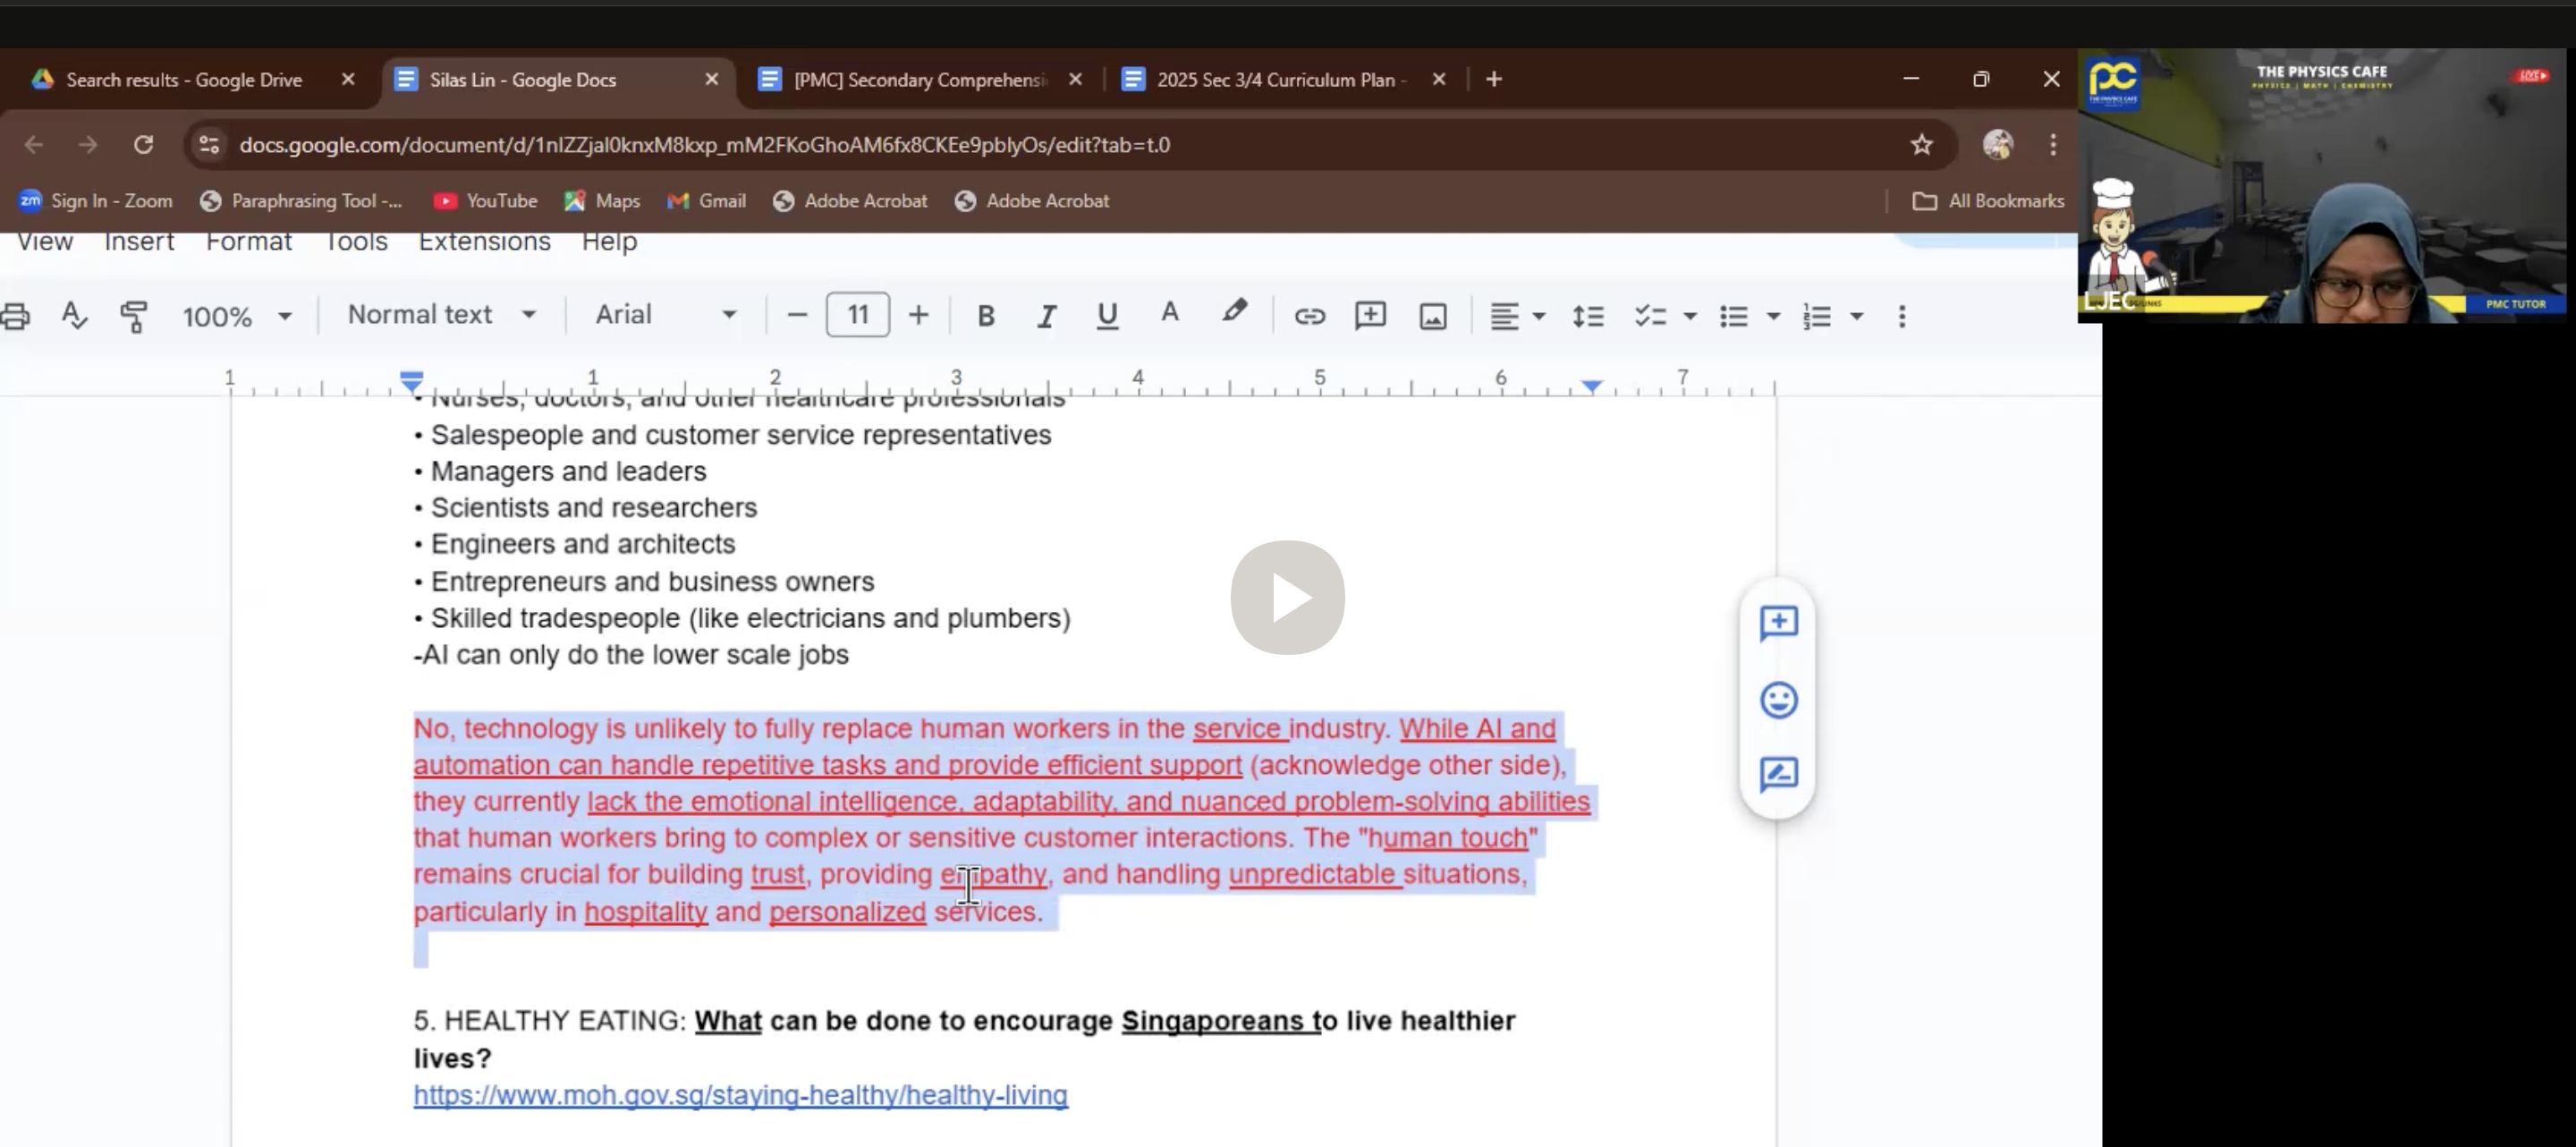Click Add comment icon in side panel
2576x1147 pixels.
(1778, 623)
